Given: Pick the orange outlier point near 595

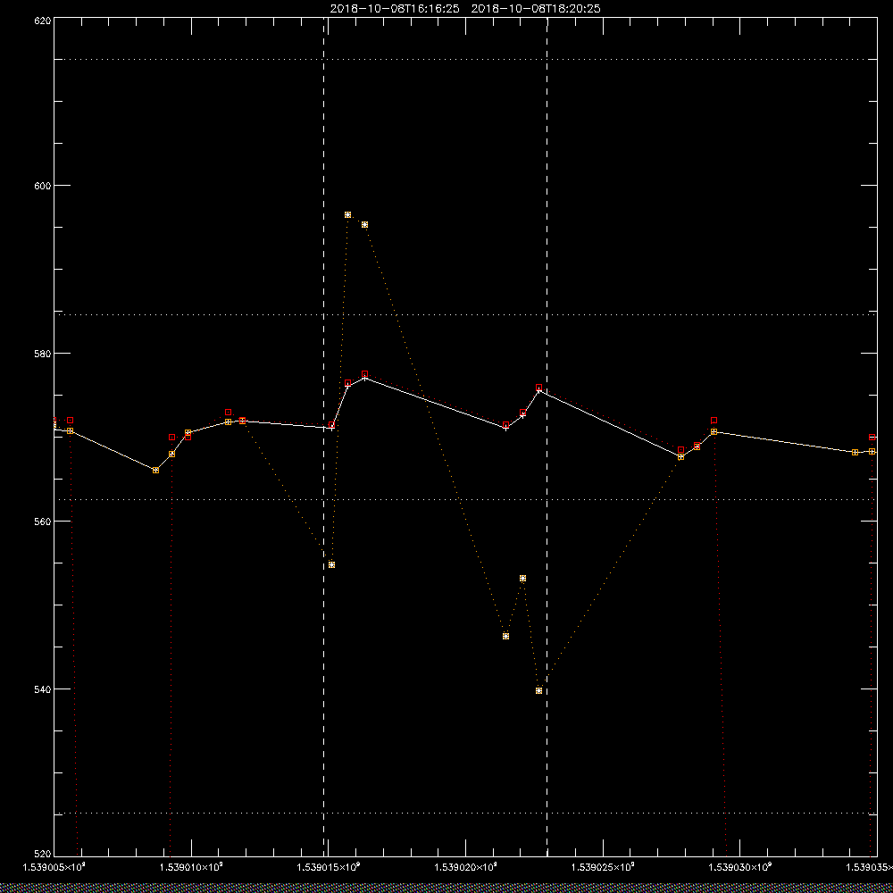Looking at the screenshot, I should (x=365, y=224).
